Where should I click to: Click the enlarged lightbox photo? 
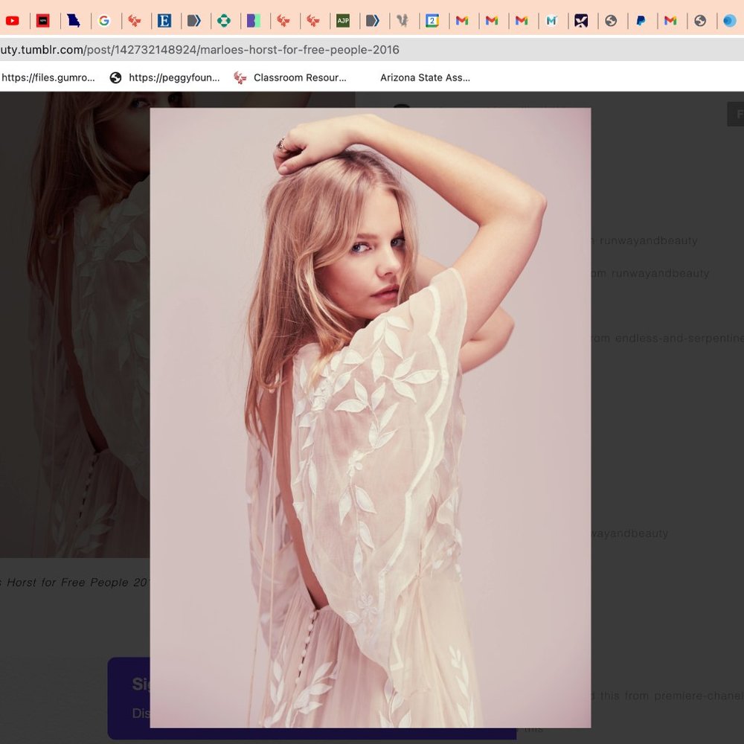370,417
